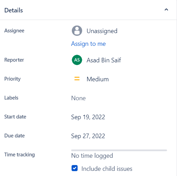Click the AS reporter avatar
177x176 pixels.
(x=77, y=60)
